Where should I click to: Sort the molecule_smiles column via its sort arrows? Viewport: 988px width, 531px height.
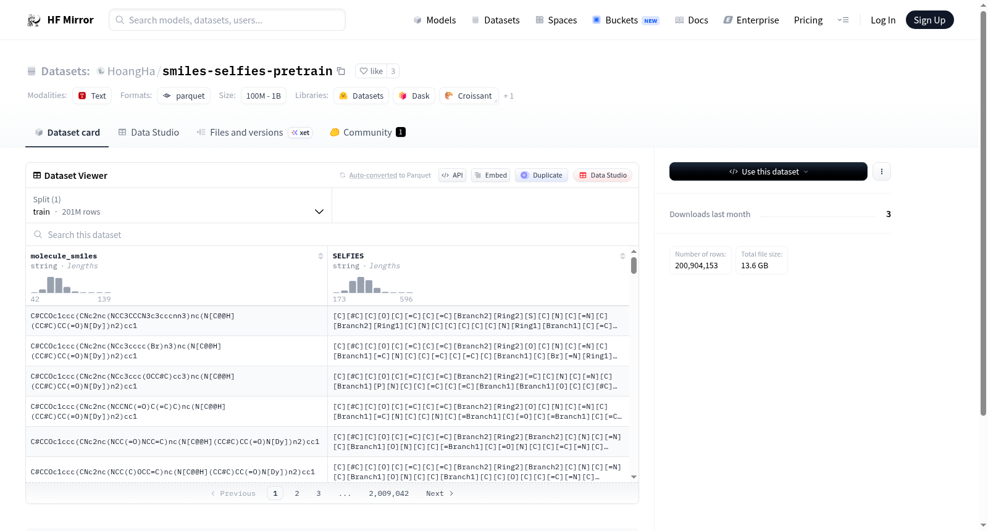pyautogui.click(x=320, y=256)
